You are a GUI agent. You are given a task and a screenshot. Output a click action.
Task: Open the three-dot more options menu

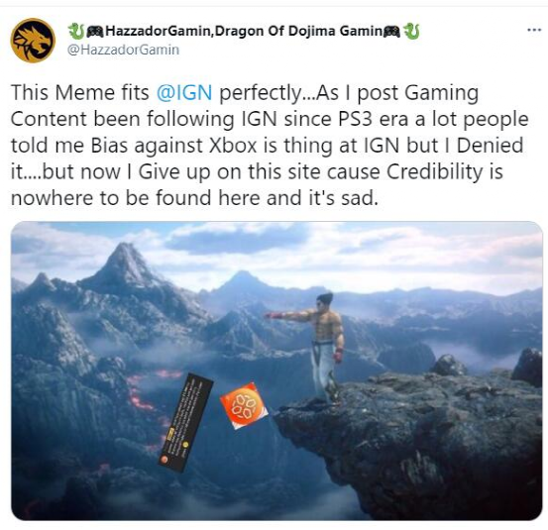[x=534, y=31]
